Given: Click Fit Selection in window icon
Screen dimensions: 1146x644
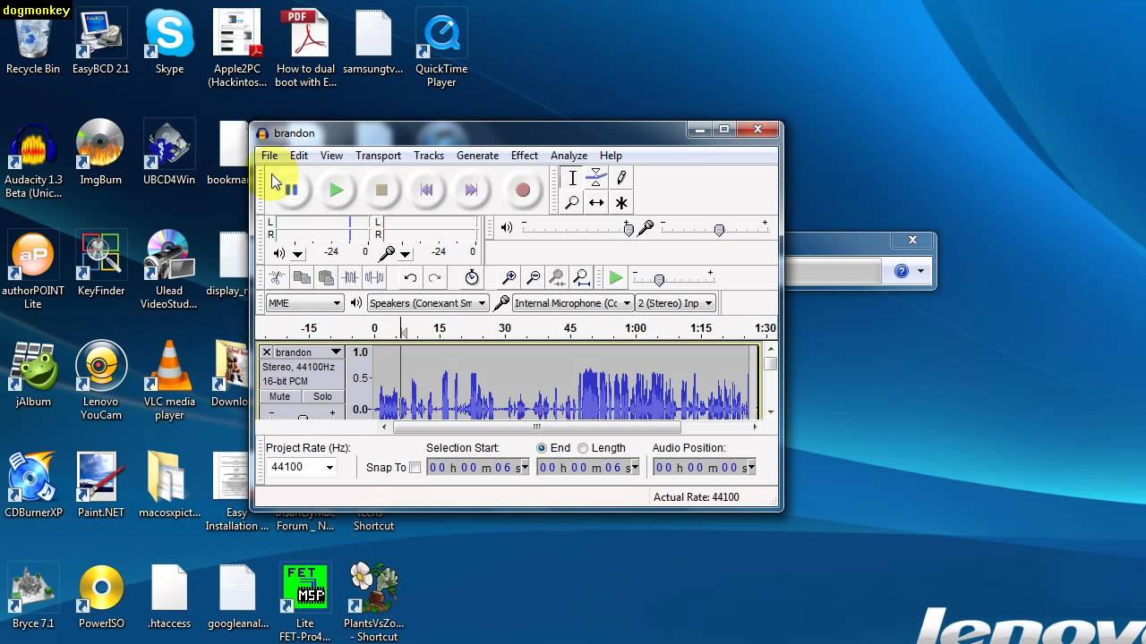Looking at the screenshot, I should pos(557,278).
